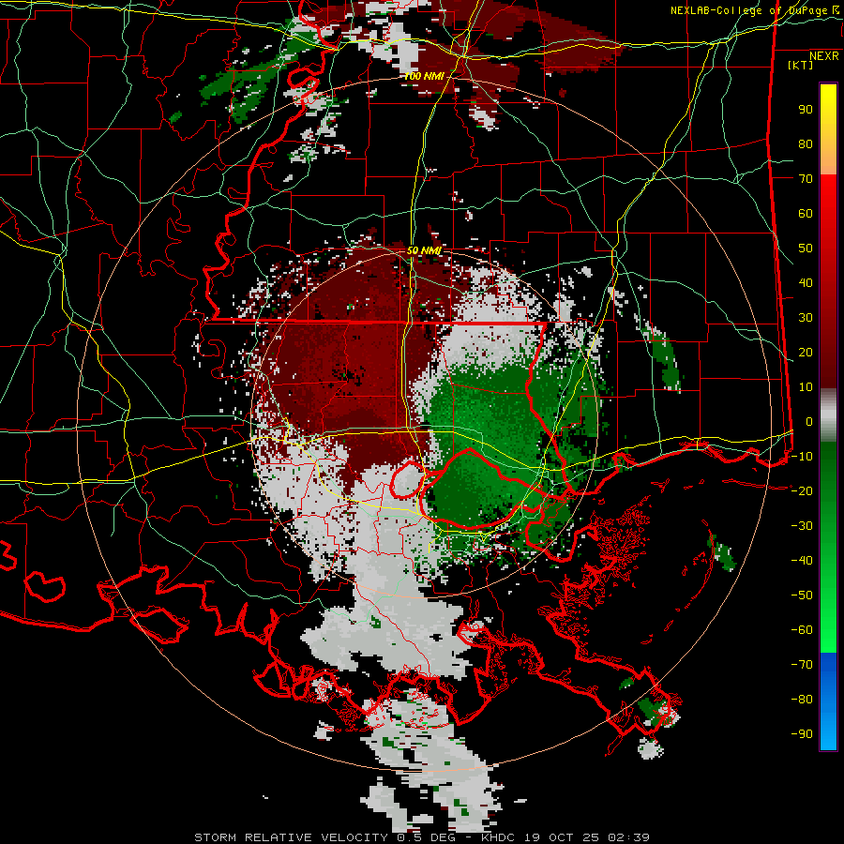Viewport: 844px width, 844px height.
Task: Pick the gray zero-velocity segment of color bar
Action: [x=828, y=414]
